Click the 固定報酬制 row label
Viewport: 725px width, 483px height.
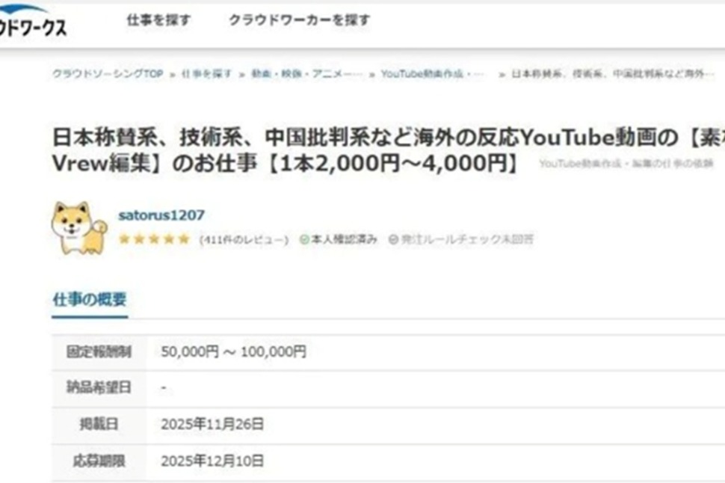(x=99, y=352)
